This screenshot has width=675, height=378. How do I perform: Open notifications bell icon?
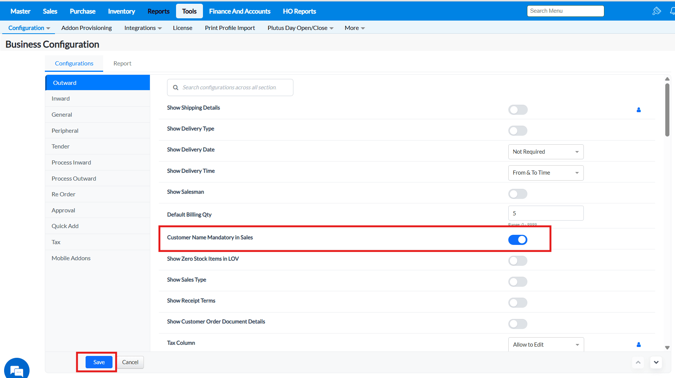pos(672,11)
